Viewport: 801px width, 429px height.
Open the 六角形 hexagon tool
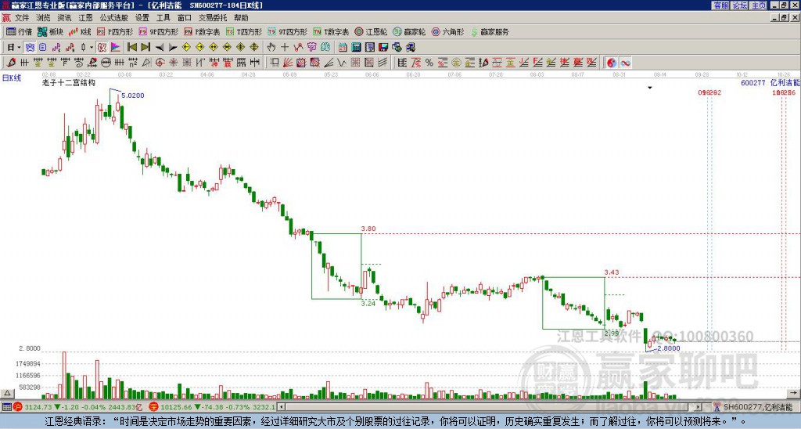pos(448,31)
